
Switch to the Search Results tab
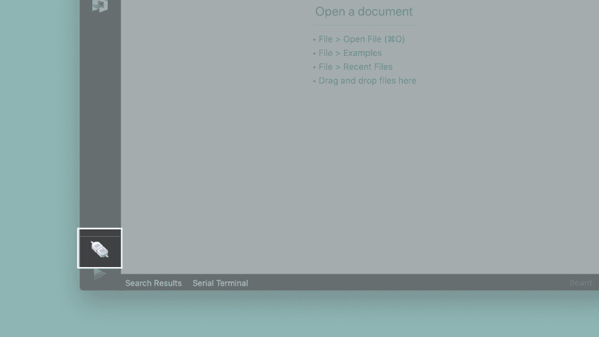pos(153,283)
